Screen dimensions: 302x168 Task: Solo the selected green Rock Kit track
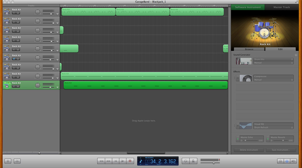pos(18,87)
